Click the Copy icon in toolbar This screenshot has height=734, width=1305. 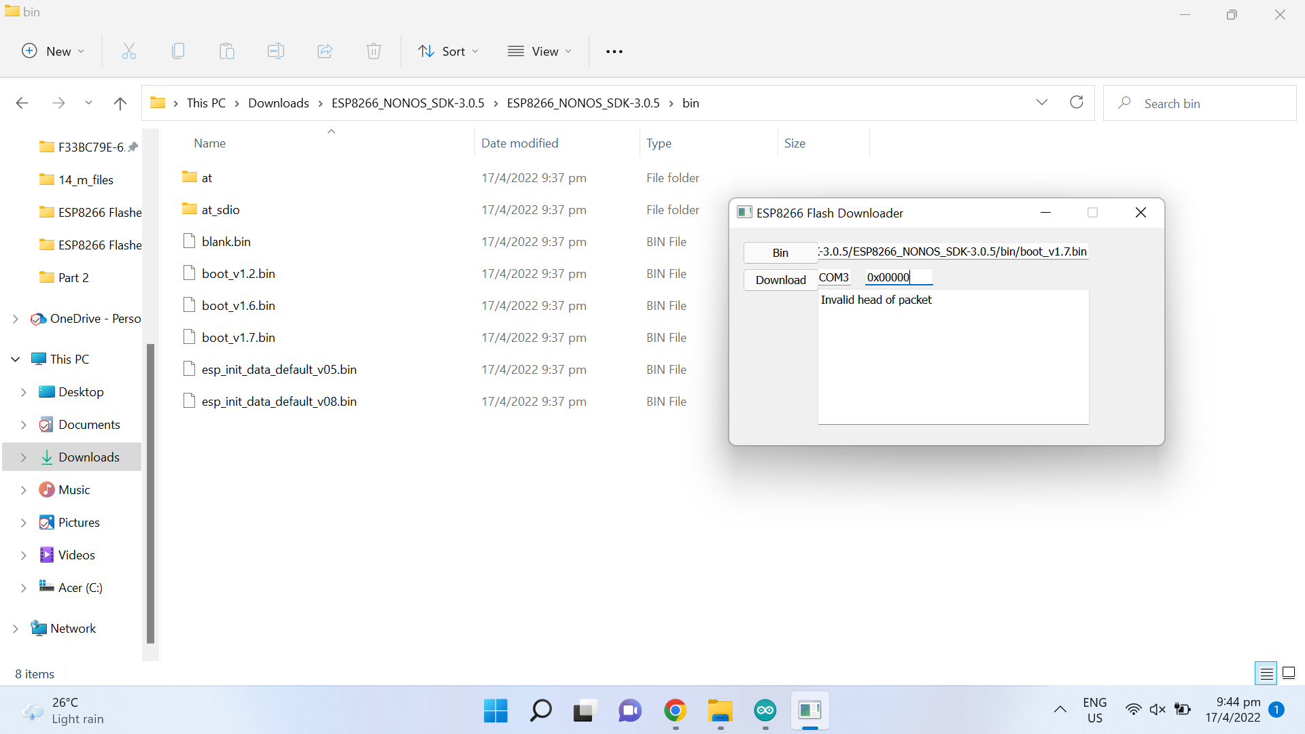178,52
